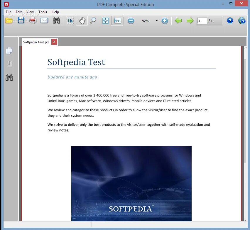Image resolution: width=250 pixels, height=230 pixels.
Task: Open the Help menu
Action: coord(55,12)
